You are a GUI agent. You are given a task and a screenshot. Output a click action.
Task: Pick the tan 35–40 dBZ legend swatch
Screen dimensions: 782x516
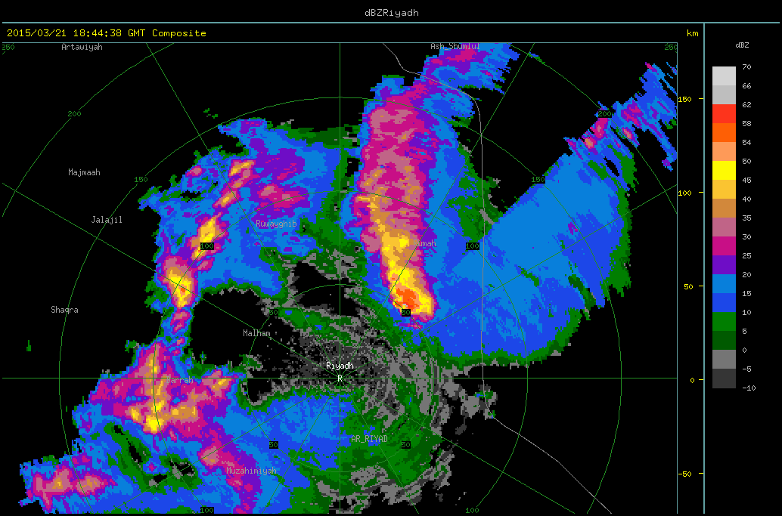tap(724, 209)
